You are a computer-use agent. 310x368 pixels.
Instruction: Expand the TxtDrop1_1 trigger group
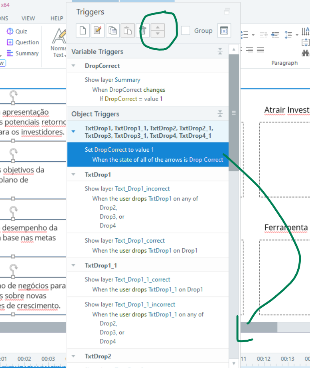(x=73, y=265)
